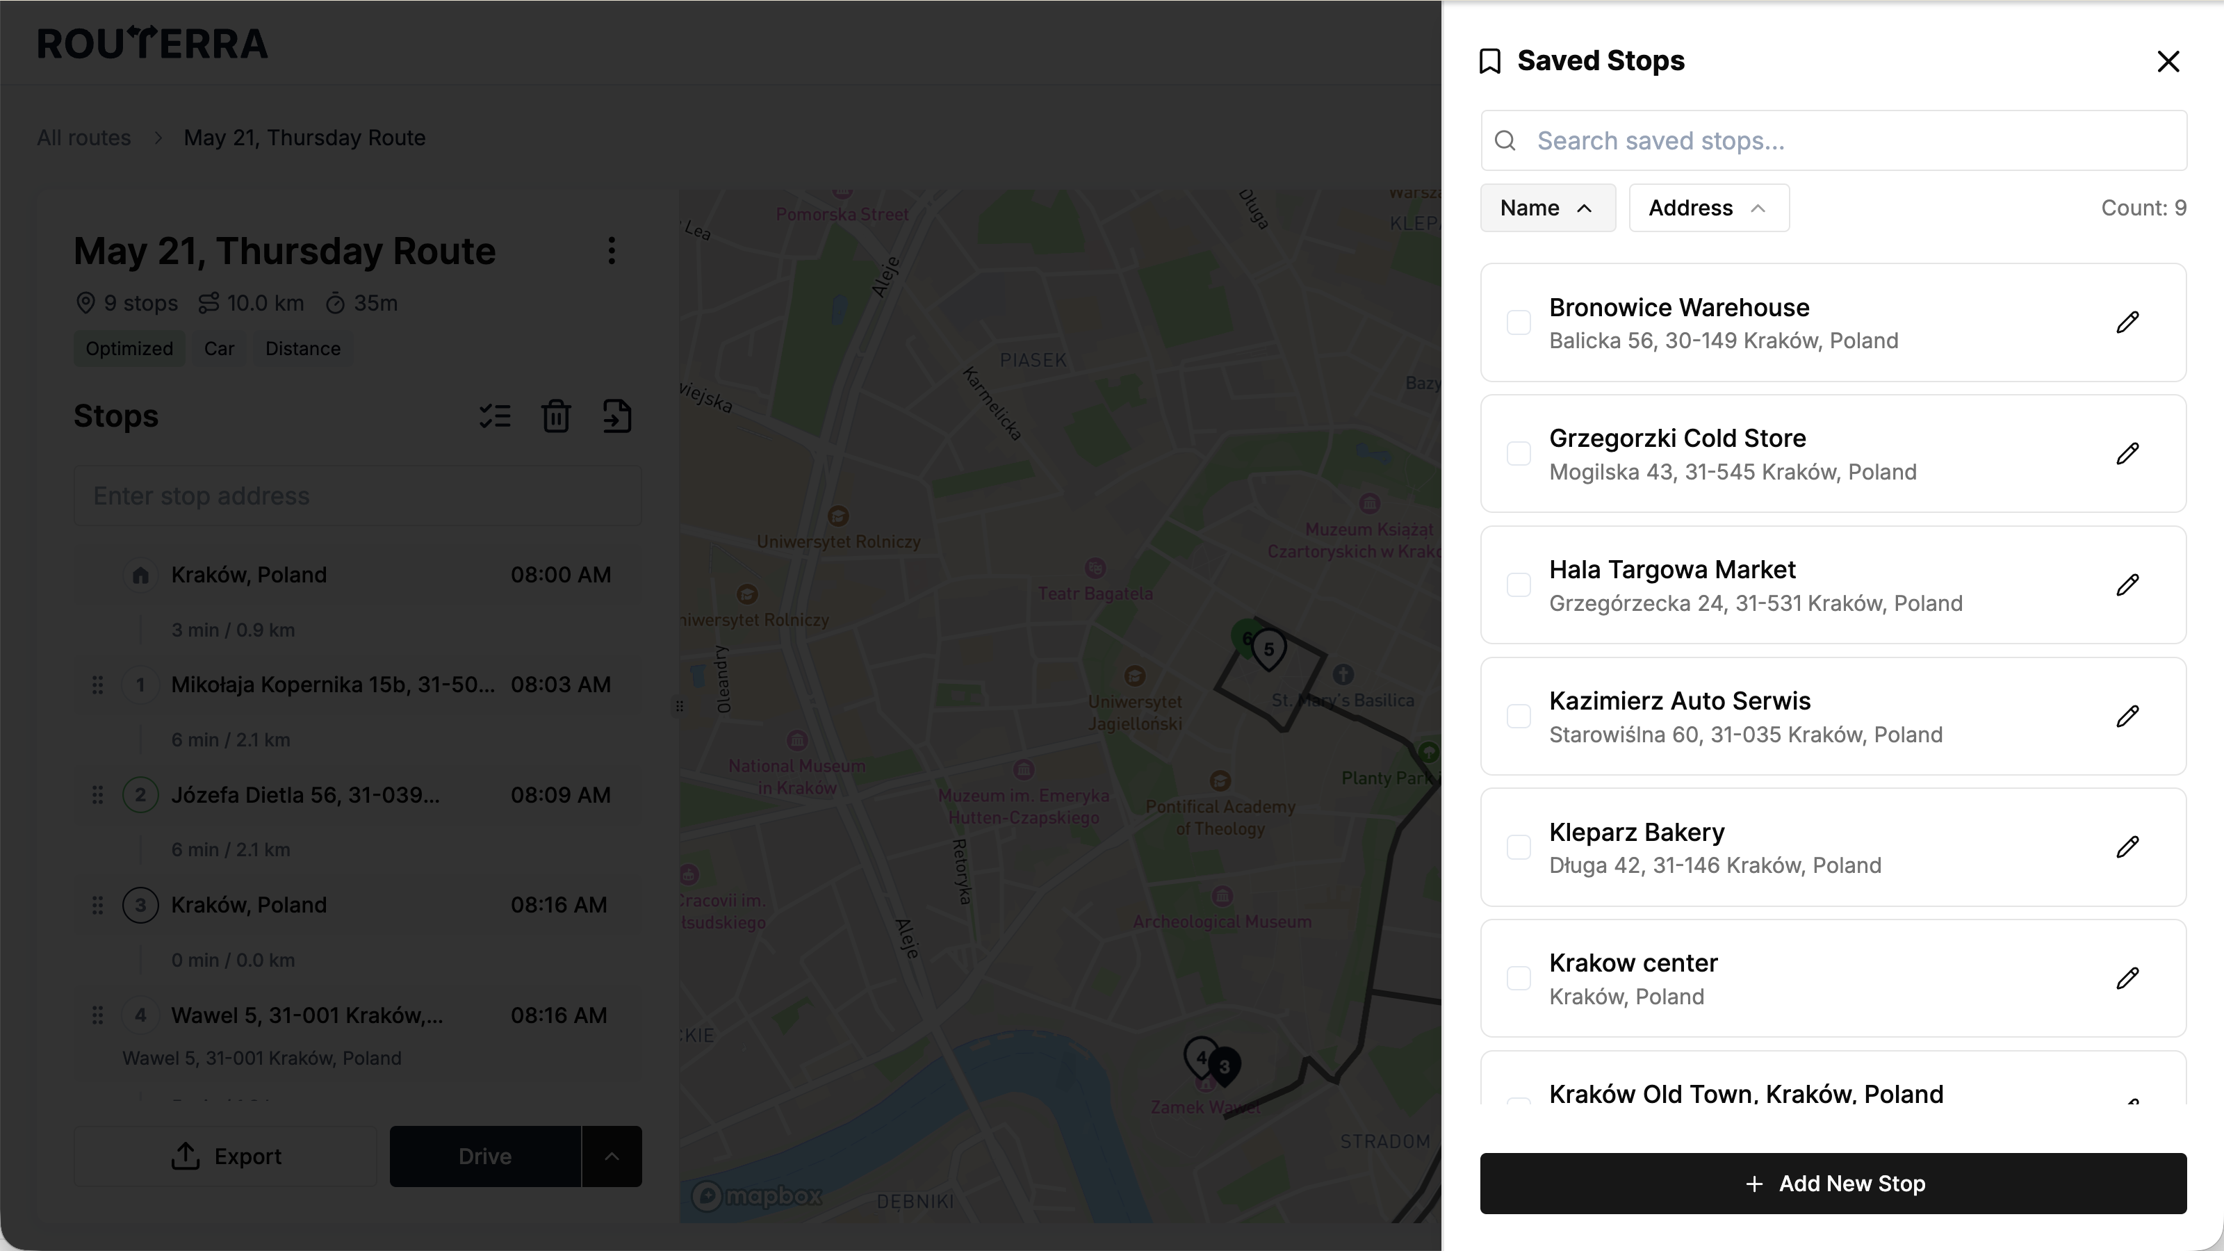2224x1251 pixels.
Task: Click the Distance tag
Action: [302, 349]
